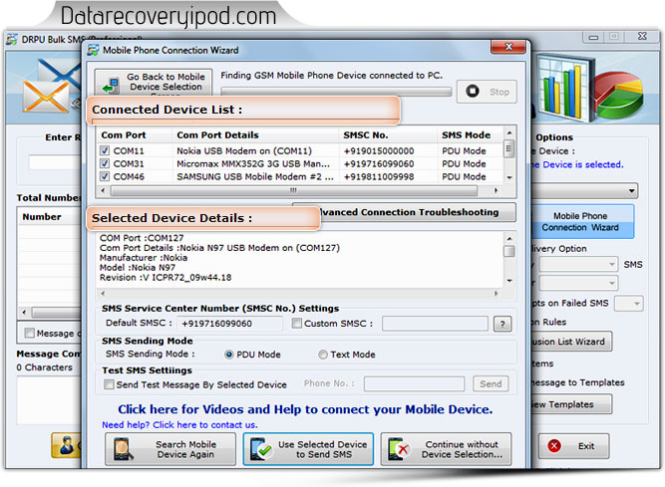
Task: Click the Default SMSC number field
Action: [x=229, y=324]
